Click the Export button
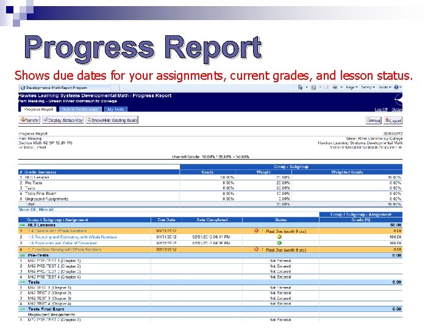The height and width of the screenshot is (329, 439). pos(393,121)
